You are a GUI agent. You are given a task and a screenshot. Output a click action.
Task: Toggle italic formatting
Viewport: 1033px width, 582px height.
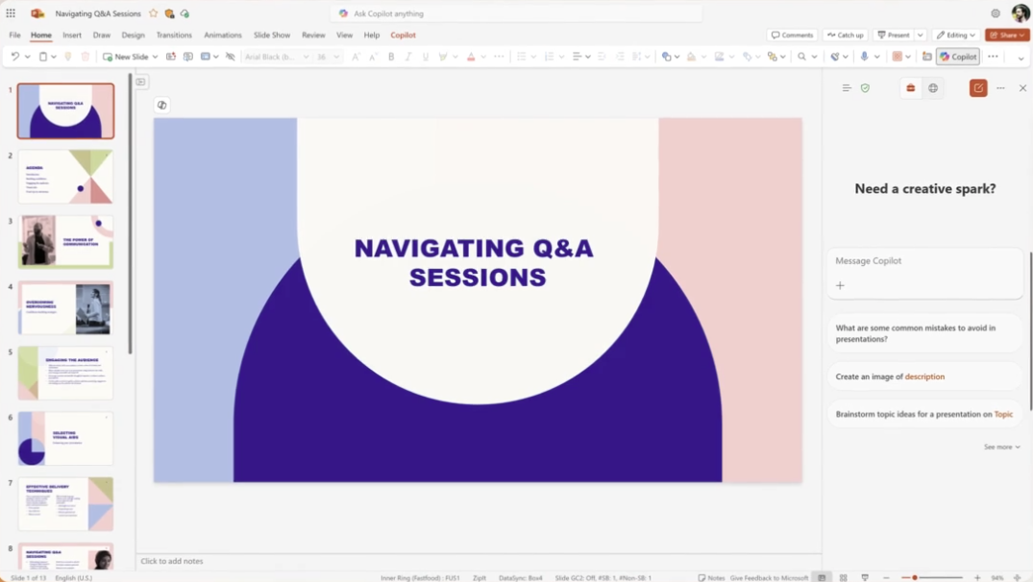point(407,57)
